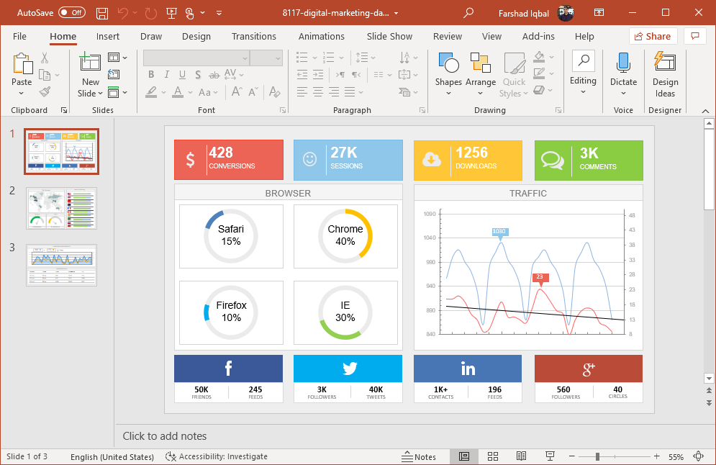Toggle the Notes pane in status bar
This screenshot has height=465, width=716.
click(419, 456)
